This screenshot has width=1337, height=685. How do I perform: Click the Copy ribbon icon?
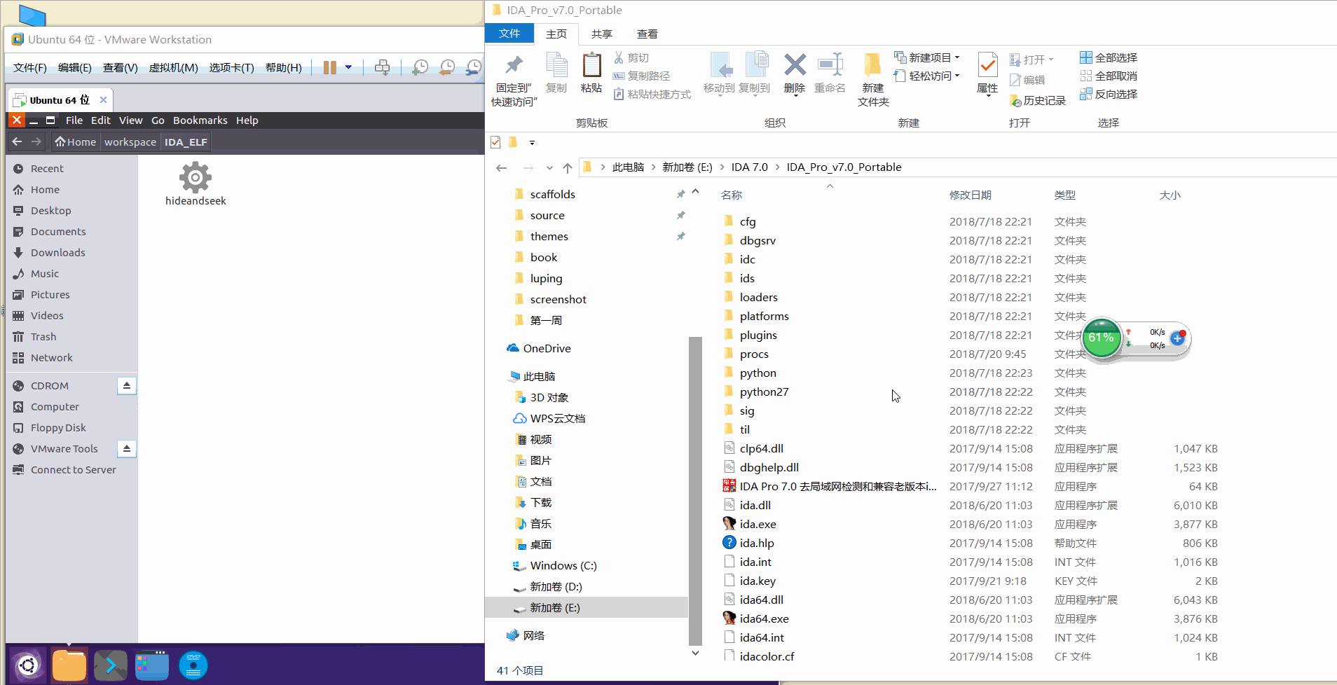(x=556, y=66)
